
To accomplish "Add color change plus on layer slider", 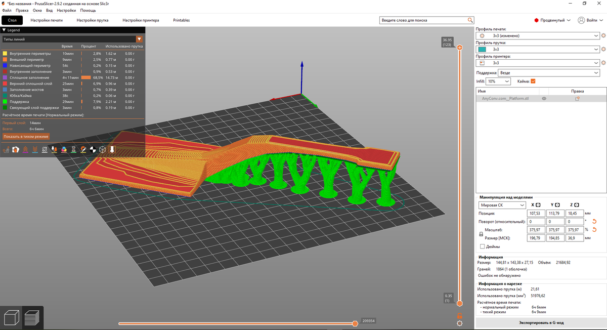I will [460, 47].
